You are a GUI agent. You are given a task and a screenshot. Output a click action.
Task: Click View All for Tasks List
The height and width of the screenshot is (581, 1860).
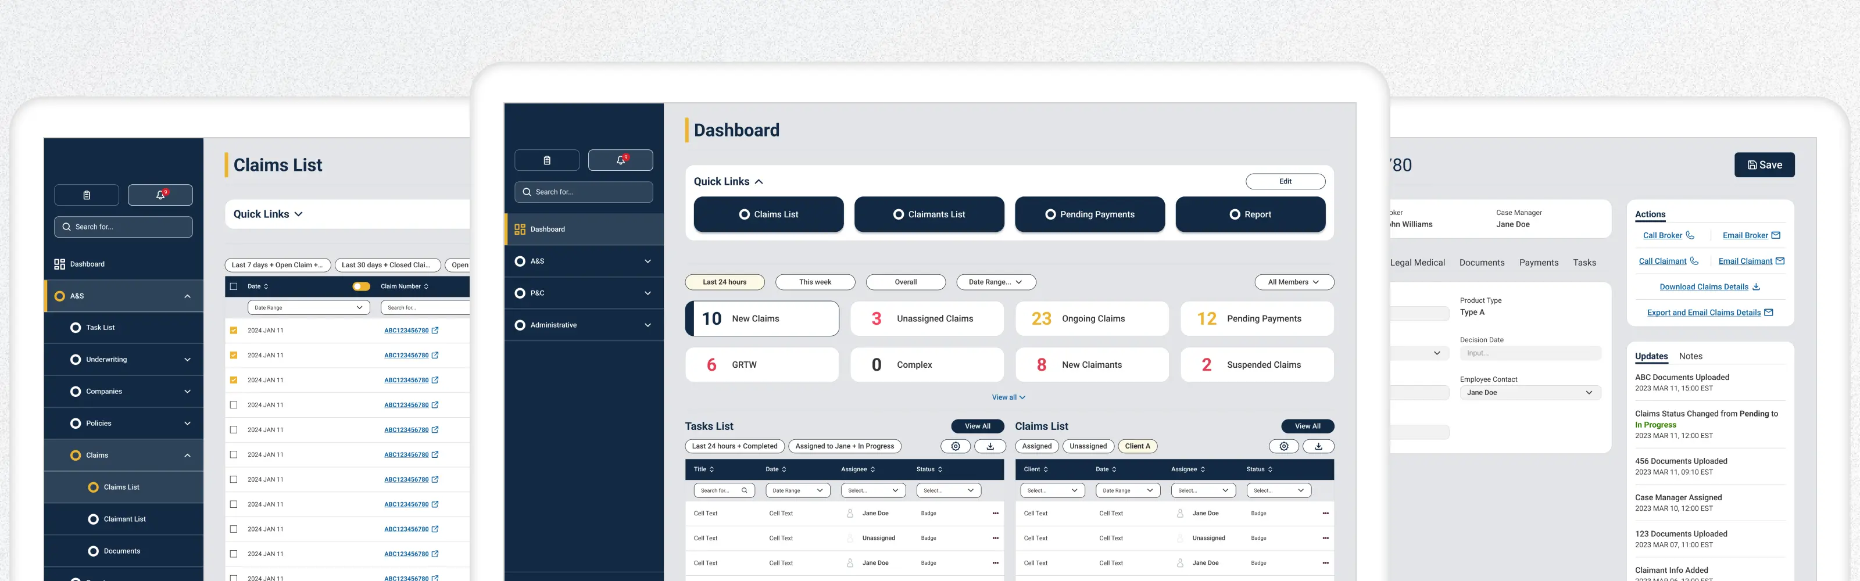tap(977, 426)
